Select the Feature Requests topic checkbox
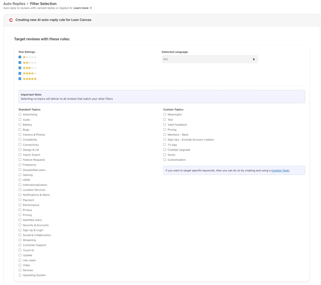Image resolution: width=321 pixels, height=285 pixels. pos(20,160)
